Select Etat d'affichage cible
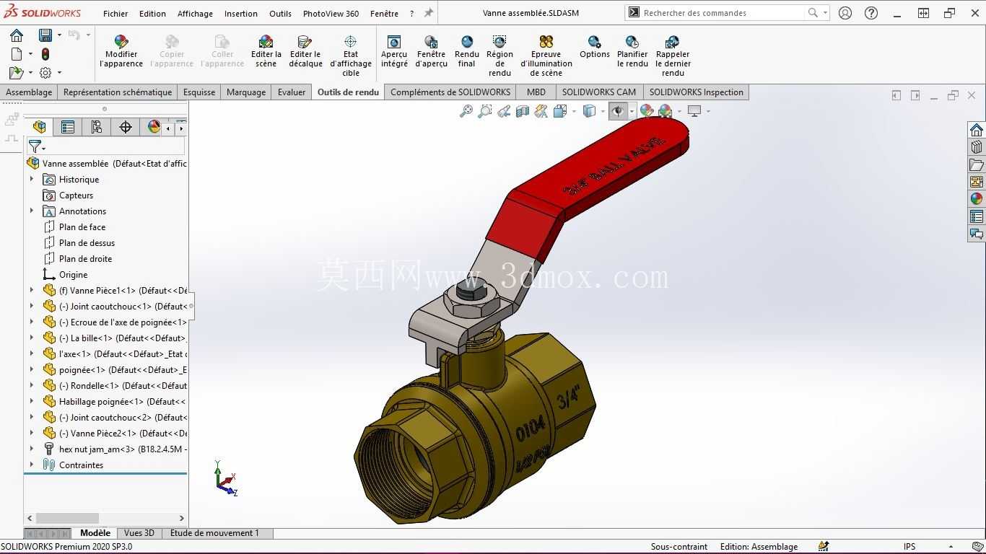 pos(351,56)
